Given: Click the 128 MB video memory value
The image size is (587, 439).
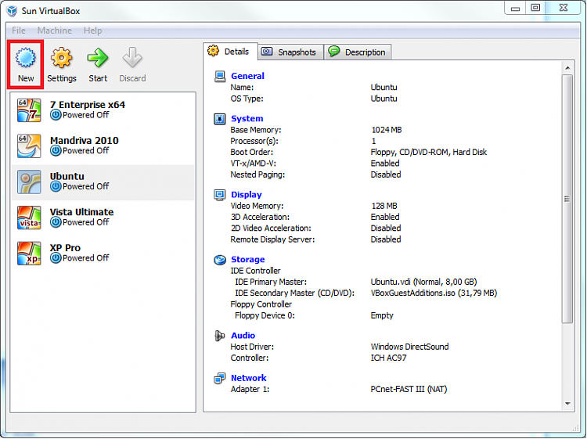Looking at the screenshot, I should coord(384,206).
